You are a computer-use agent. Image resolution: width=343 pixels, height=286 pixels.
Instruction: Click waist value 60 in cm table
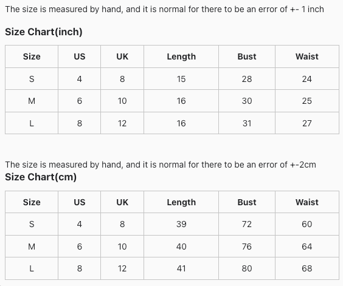tap(307, 224)
